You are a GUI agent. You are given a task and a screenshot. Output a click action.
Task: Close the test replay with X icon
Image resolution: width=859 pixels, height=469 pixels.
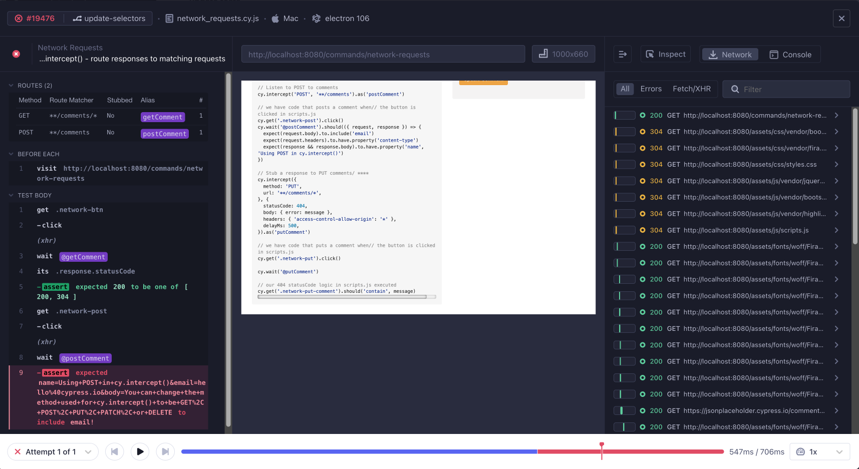pyautogui.click(x=841, y=19)
